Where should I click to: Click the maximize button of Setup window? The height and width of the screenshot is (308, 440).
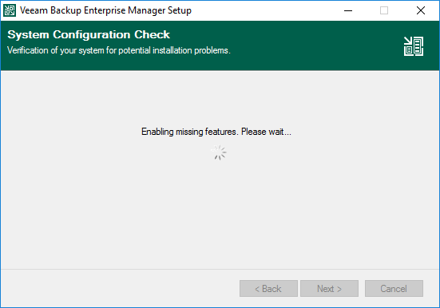tap(384, 10)
